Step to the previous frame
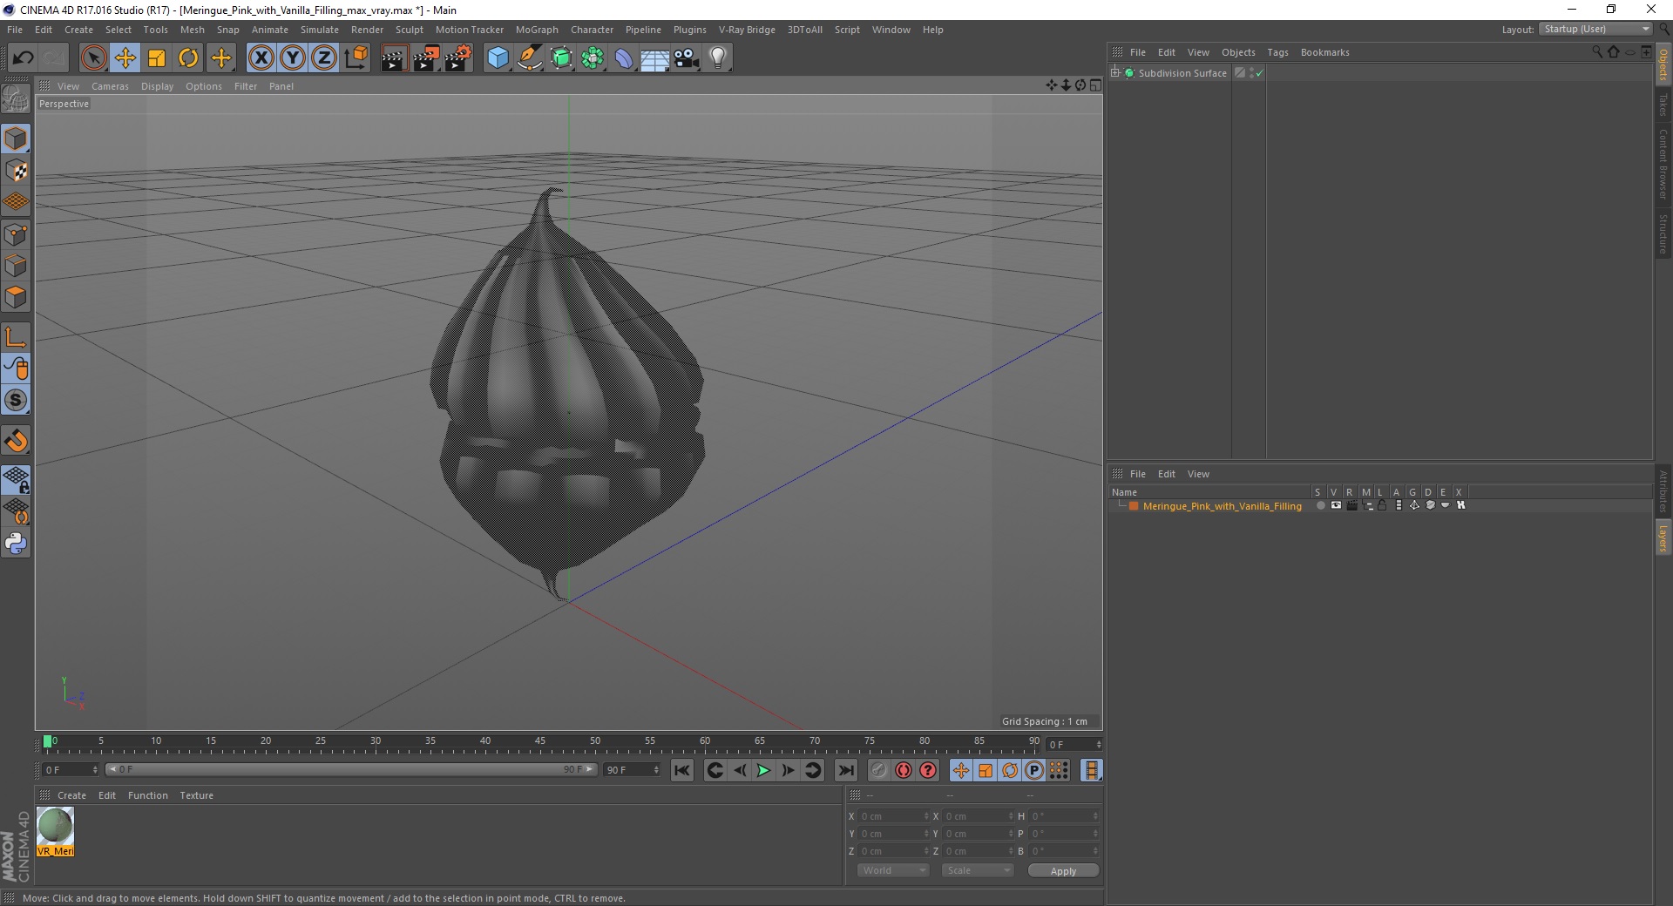The height and width of the screenshot is (906, 1673). (739, 770)
